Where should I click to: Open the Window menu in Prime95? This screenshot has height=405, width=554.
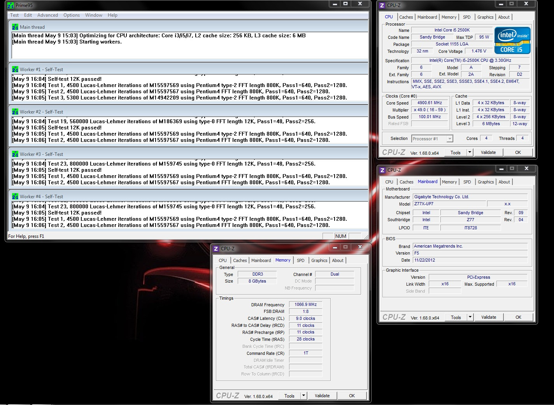(x=94, y=15)
